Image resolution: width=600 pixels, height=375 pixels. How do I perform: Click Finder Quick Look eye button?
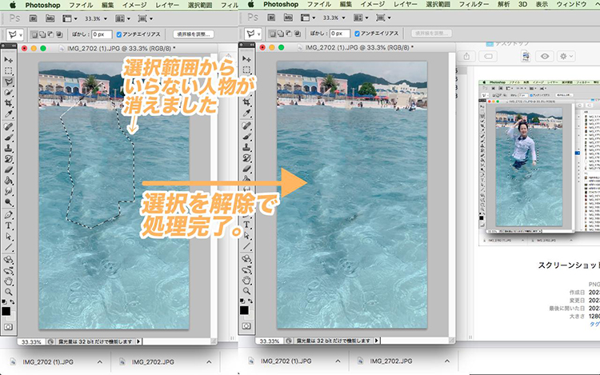tap(545, 57)
